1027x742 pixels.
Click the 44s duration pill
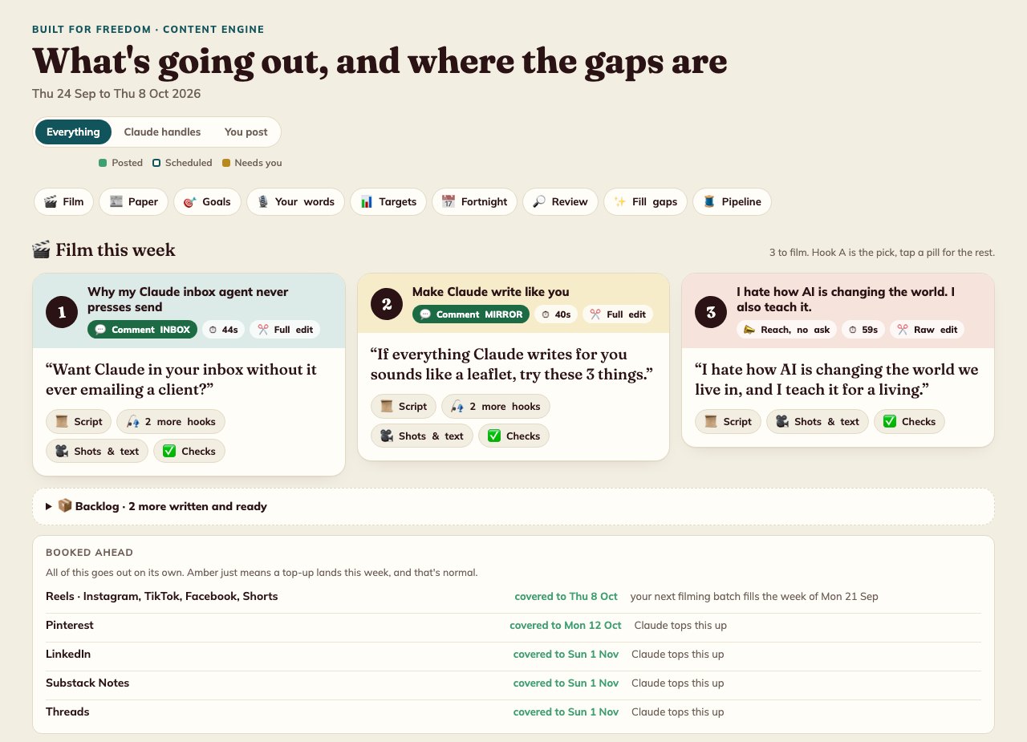223,330
